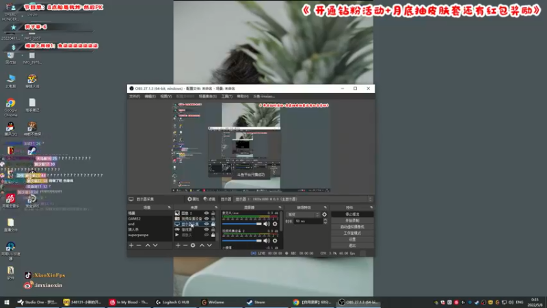This screenshot has height=308, width=547.
Task: Open the 工具(T) menu
Action: 227,97
